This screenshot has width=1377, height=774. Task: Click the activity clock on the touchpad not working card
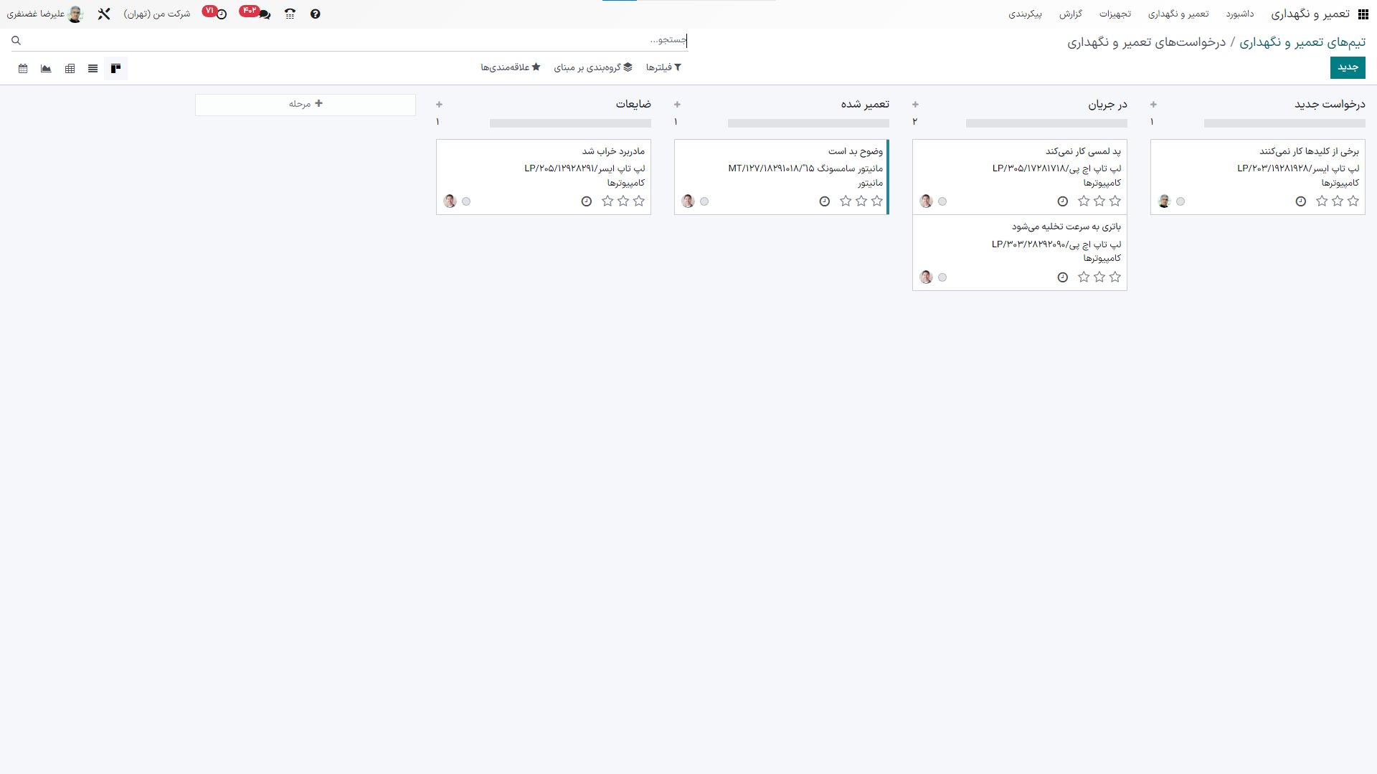(1063, 201)
